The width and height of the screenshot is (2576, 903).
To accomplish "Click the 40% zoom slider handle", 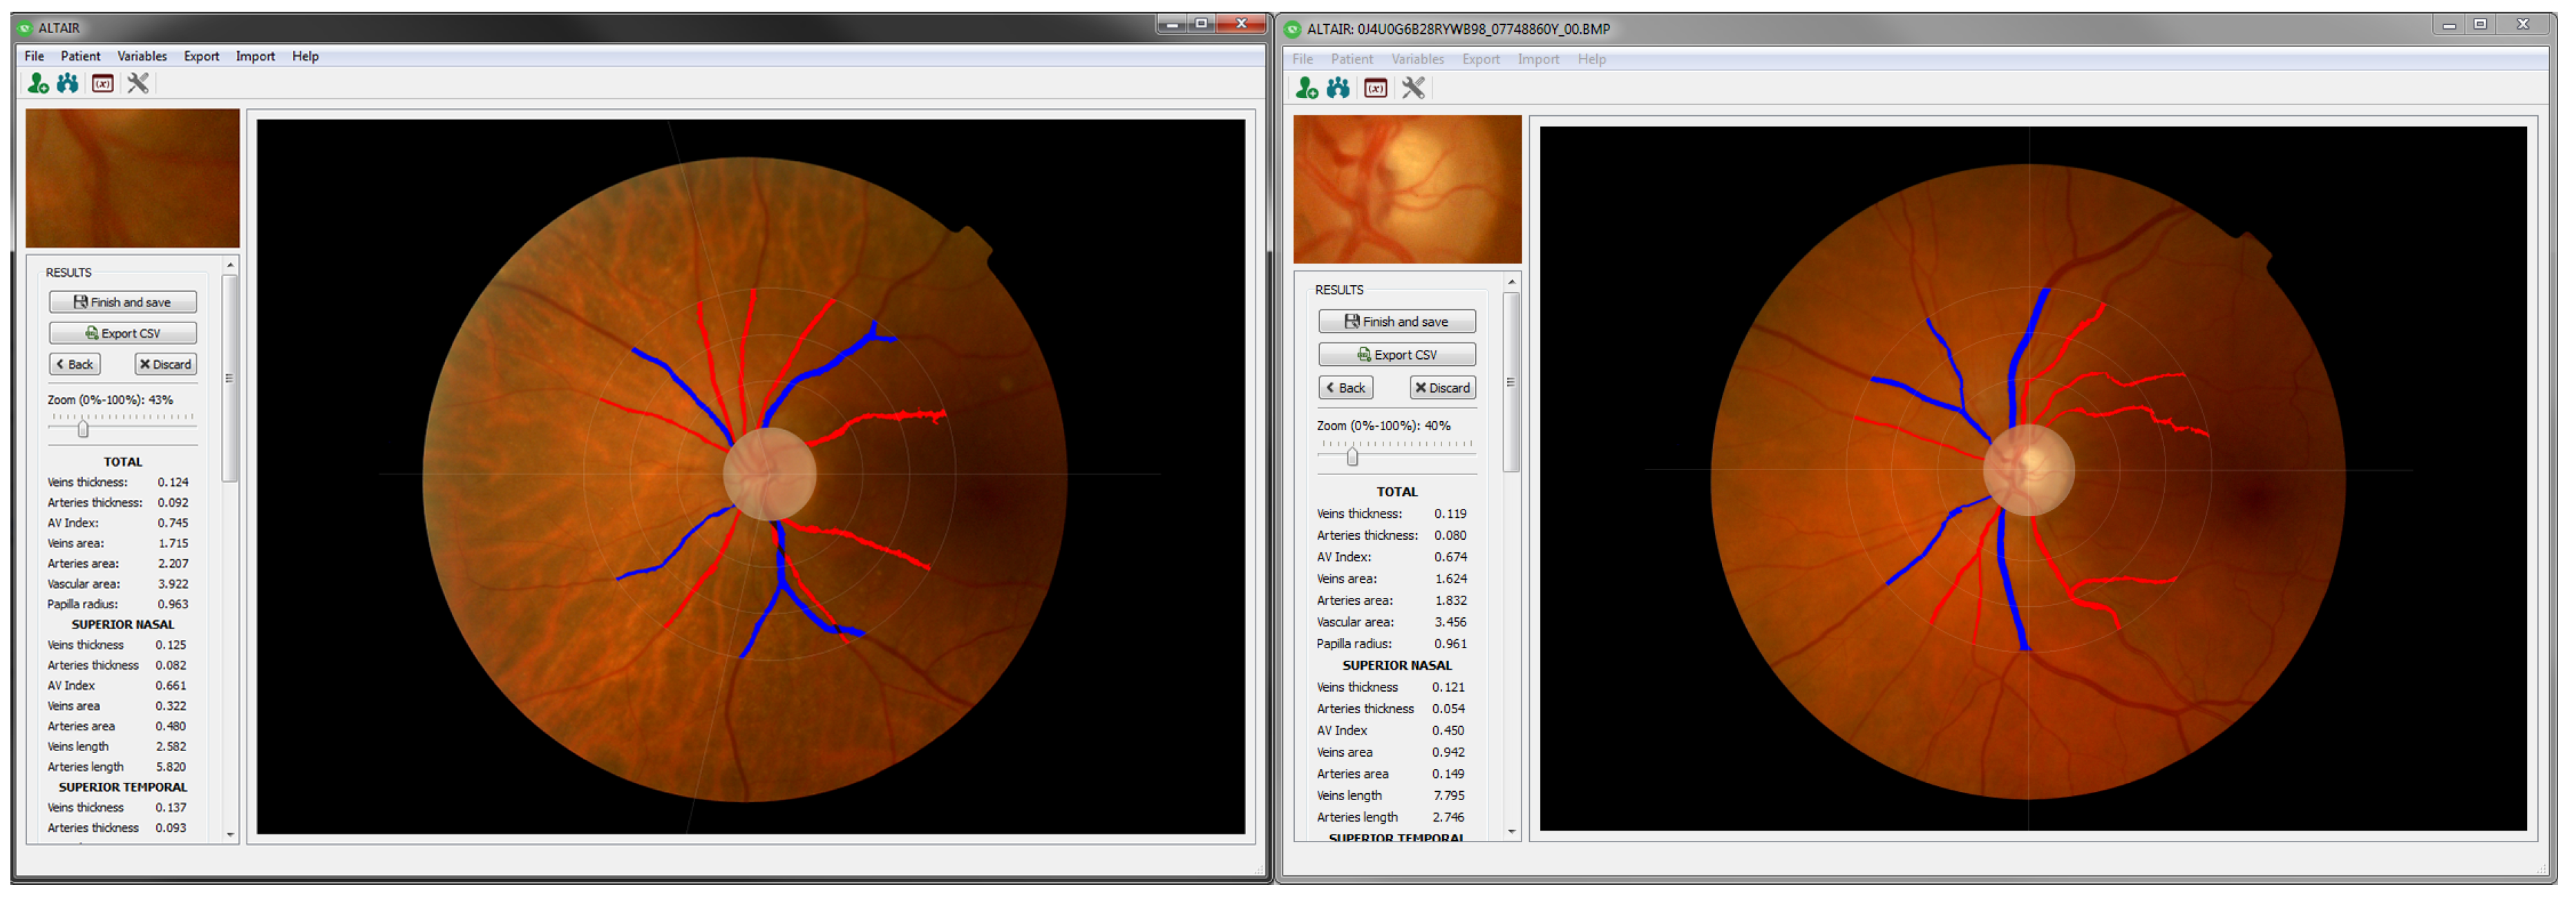I will (1352, 458).
